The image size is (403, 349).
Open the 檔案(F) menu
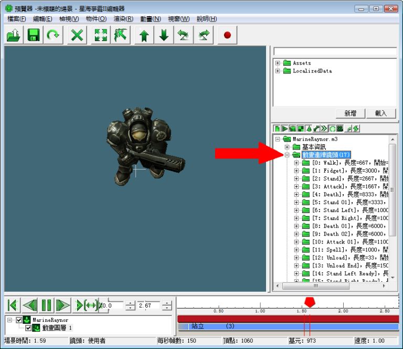pos(16,19)
